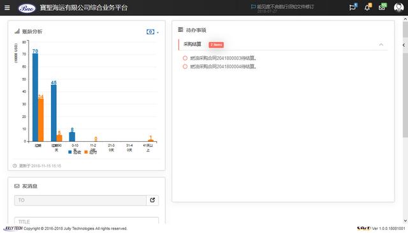
Task: Expand the right side panel arrow
Action: pyautogui.click(x=404, y=45)
